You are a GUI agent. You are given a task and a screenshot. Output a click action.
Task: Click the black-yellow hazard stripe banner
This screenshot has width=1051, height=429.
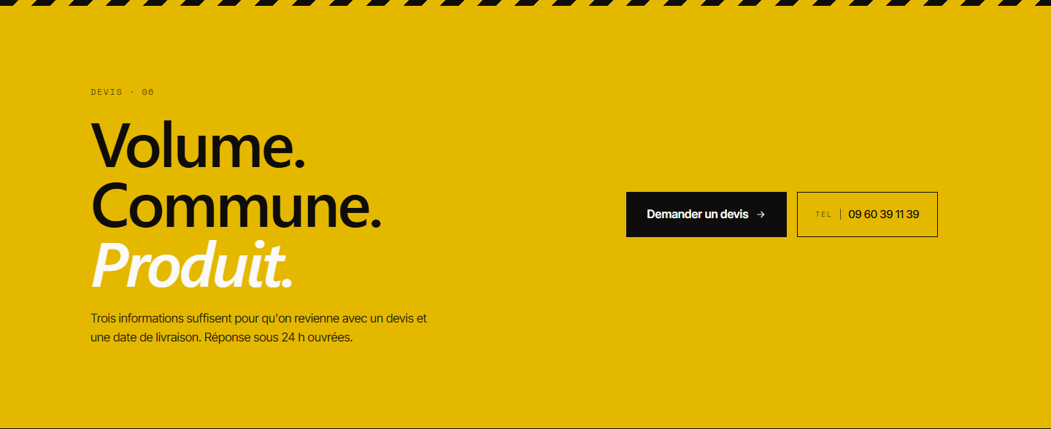525,3
